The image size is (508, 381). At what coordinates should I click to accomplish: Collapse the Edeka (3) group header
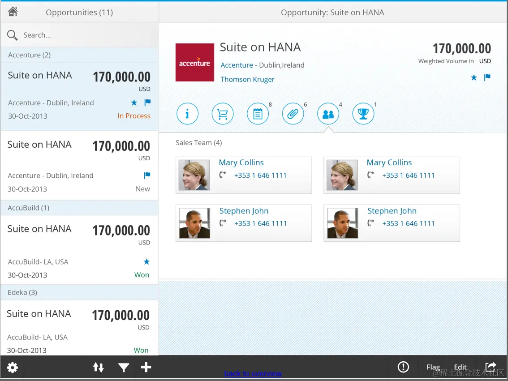tap(79, 293)
